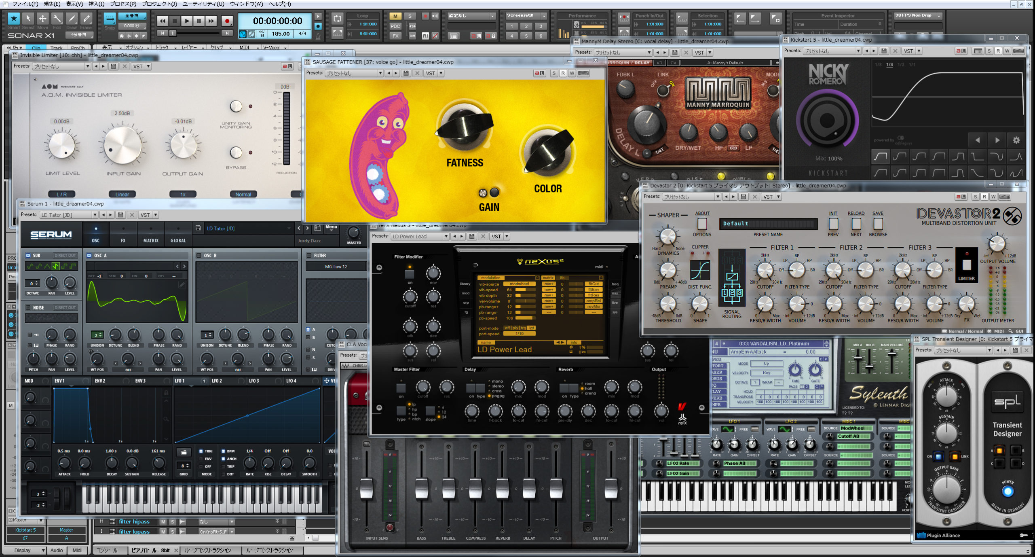Select the Move tool icon

click(x=42, y=19)
